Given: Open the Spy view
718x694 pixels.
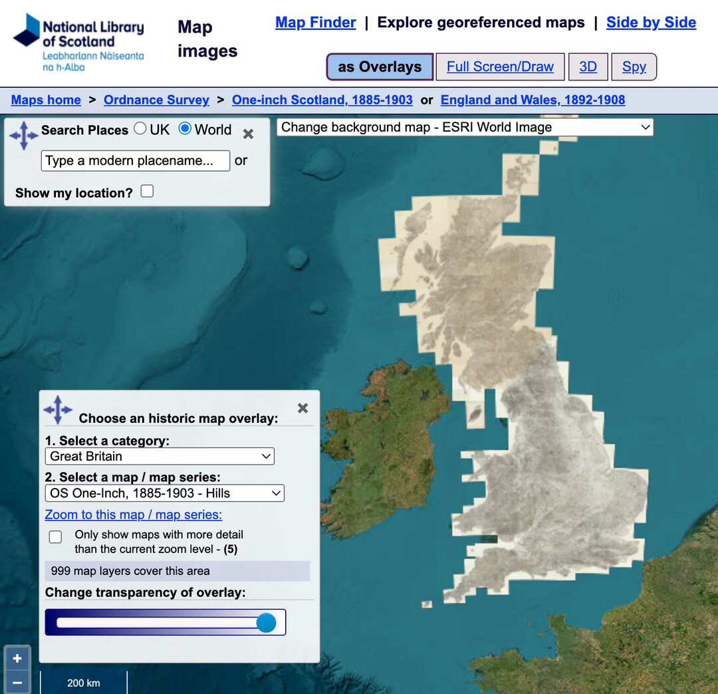Looking at the screenshot, I should coord(634,67).
